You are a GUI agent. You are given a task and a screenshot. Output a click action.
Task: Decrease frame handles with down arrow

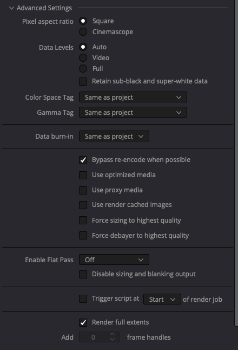pyautogui.click(x=113, y=340)
